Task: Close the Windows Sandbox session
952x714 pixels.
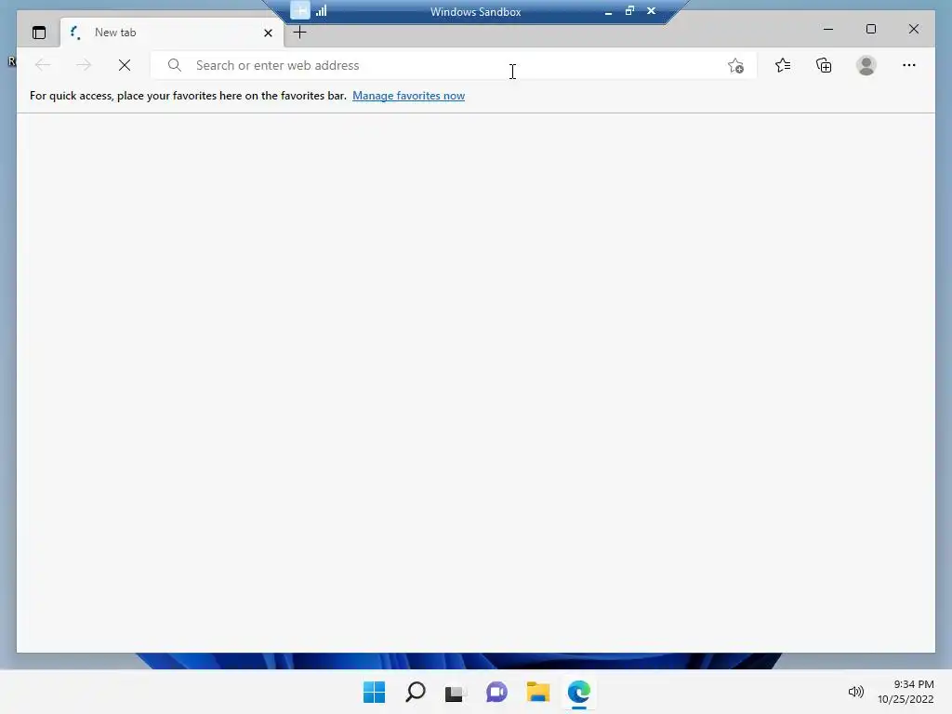Action: 651,10
